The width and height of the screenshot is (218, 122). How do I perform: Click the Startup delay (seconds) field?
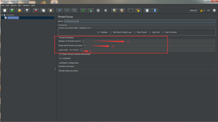tap(147, 71)
